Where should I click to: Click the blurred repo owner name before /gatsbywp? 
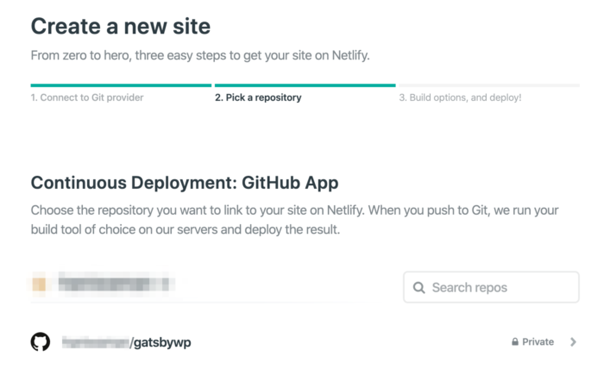pyautogui.click(x=95, y=342)
